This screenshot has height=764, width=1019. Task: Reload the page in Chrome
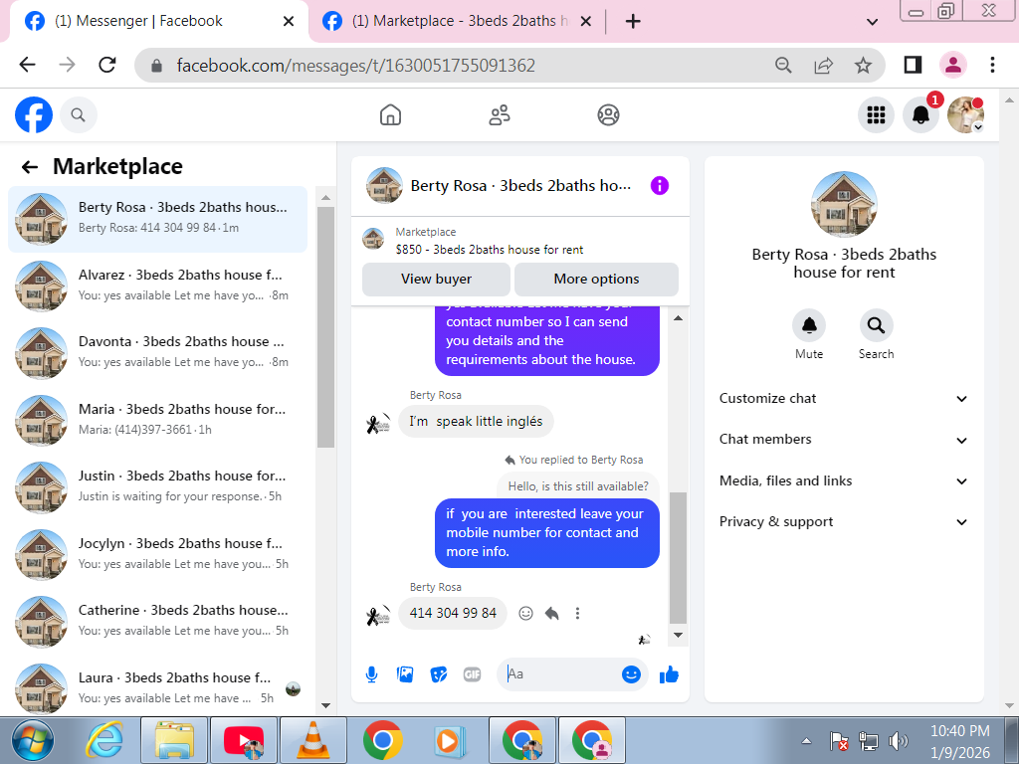107,65
